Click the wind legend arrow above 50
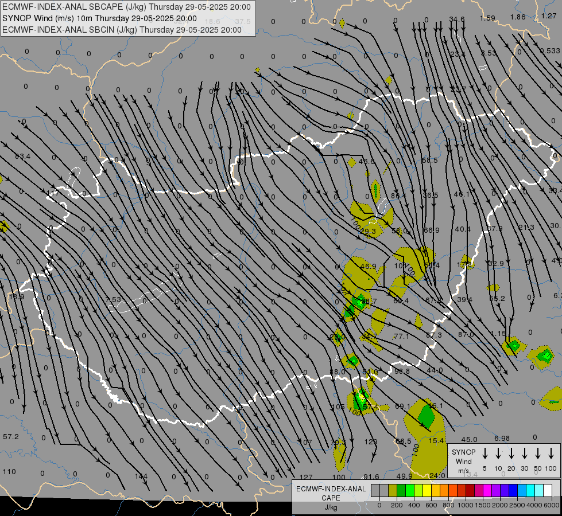562x516 pixels. pyautogui.click(x=538, y=454)
